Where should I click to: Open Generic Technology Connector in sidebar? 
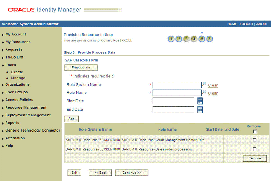pyautogui.click(x=33, y=130)
